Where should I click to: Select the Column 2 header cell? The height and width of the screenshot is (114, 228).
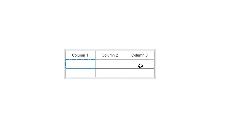point(110,55)
